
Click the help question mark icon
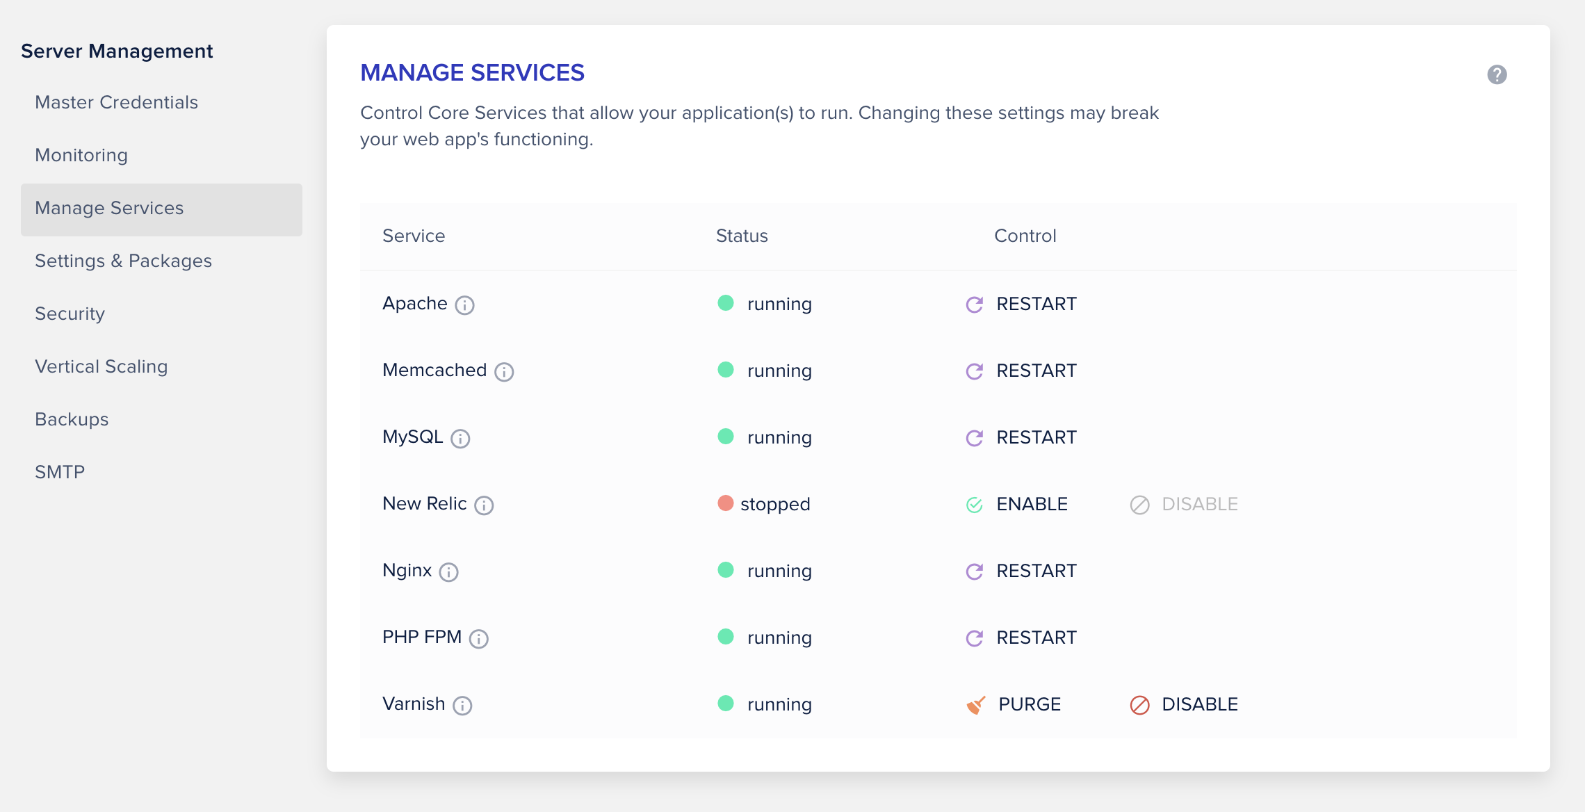click(1497, 74)
